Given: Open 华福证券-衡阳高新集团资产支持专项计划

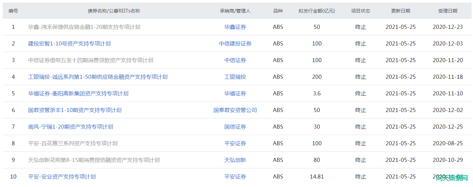Looking at the screenshot, I should [x=78, y=93].
